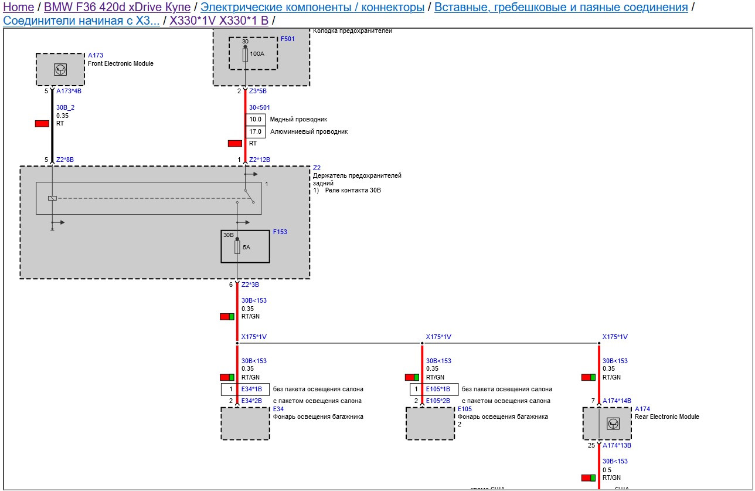Viewport: 755px width, 491px height.
Task: Click the 17.0 cross-section value box
Action: click(256, 131)
